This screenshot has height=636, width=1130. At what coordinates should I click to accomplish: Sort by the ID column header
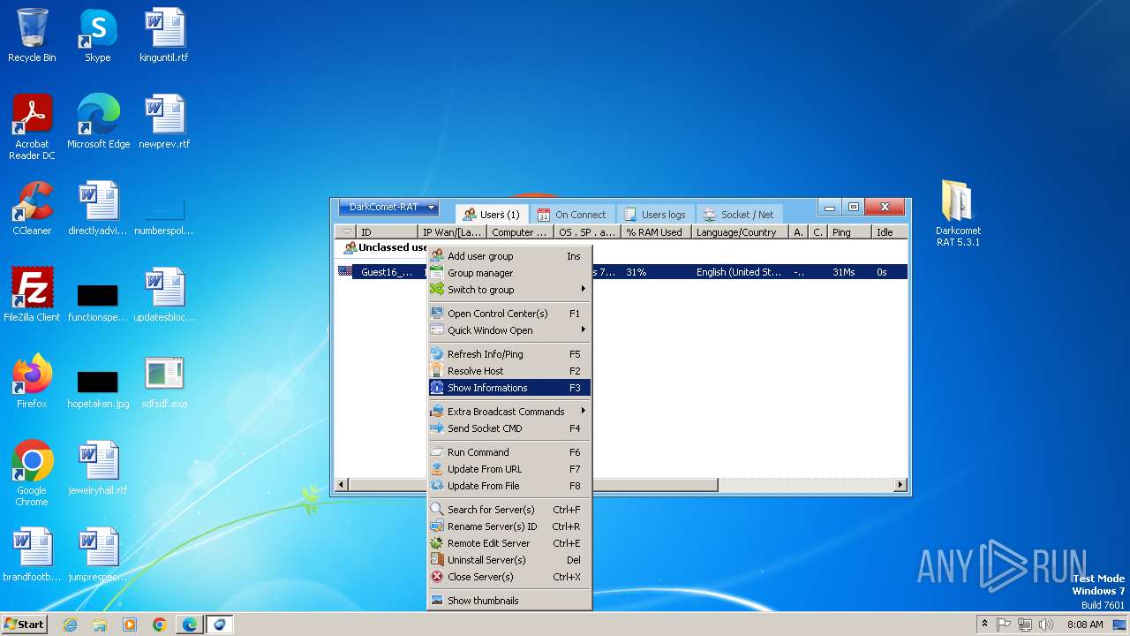point(388,232)
